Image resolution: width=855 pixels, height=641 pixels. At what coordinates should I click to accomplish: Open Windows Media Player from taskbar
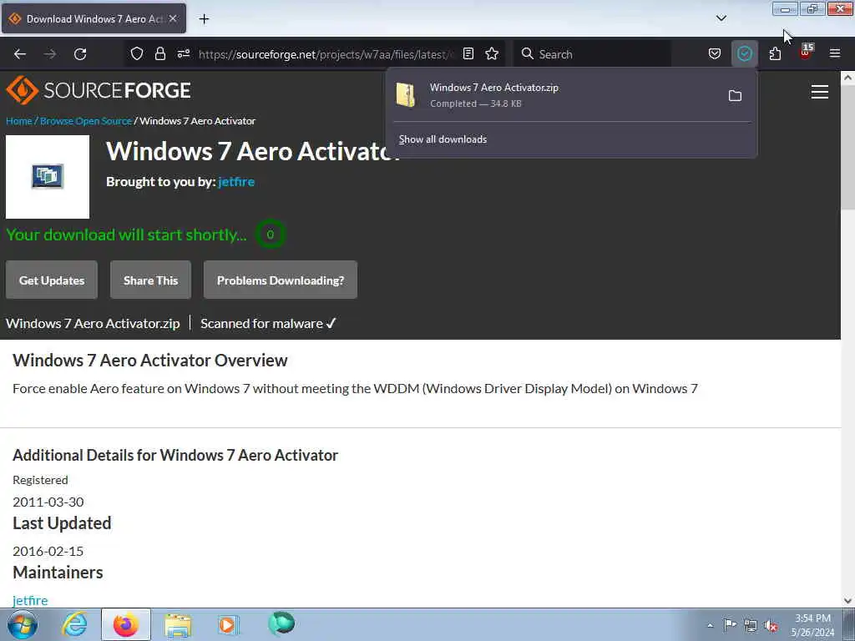(229, 624)
